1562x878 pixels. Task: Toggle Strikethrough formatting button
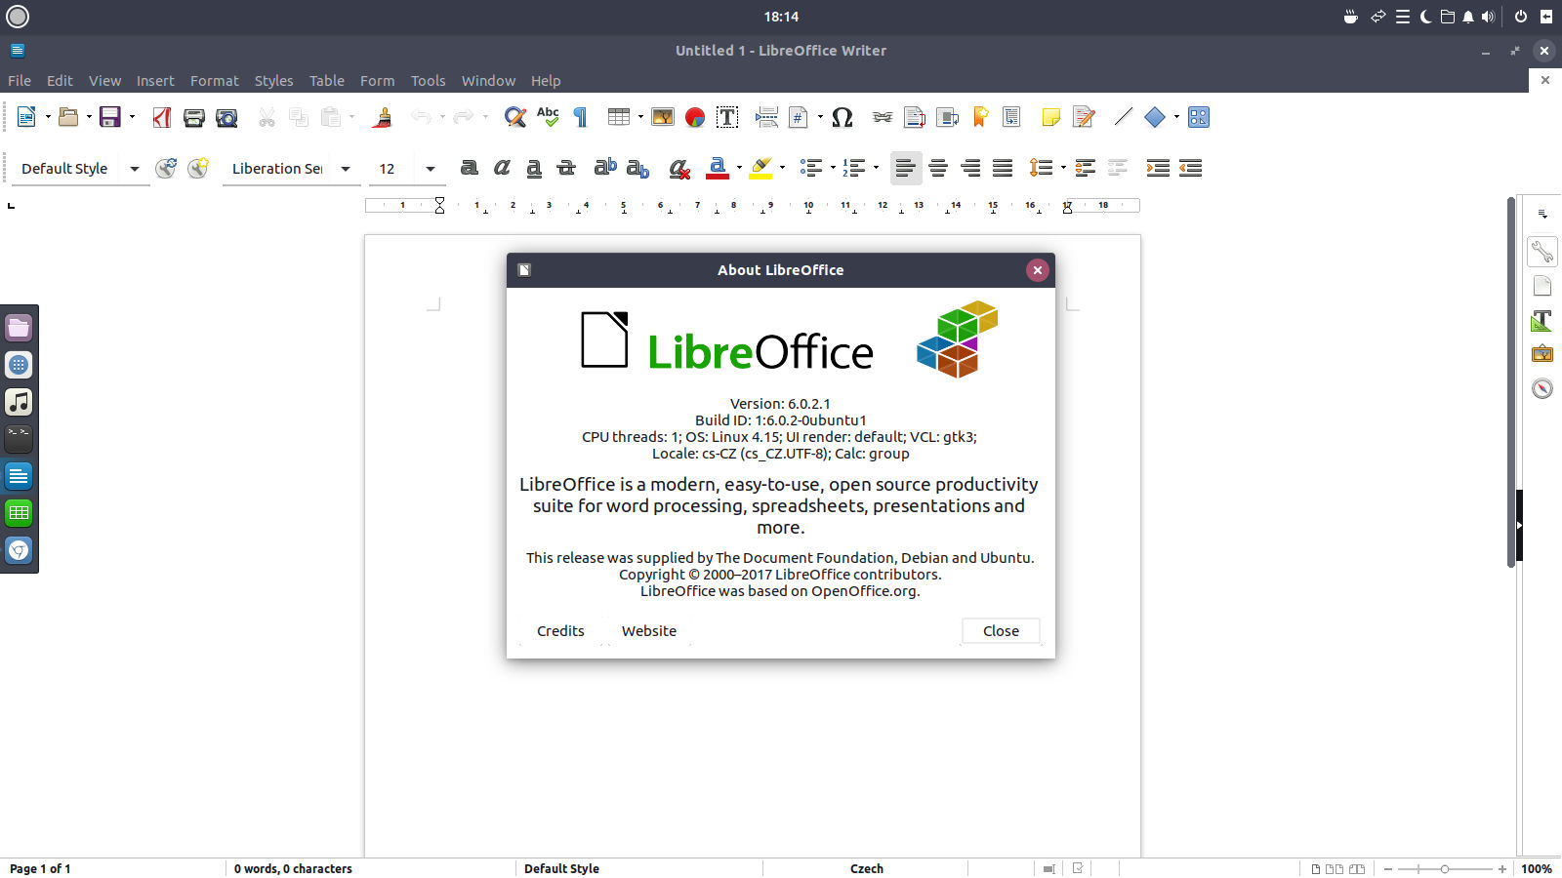[566, 168]
